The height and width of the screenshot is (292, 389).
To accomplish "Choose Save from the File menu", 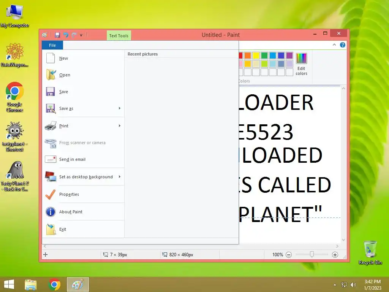I will pyautogui.click(x=83, y=92).
